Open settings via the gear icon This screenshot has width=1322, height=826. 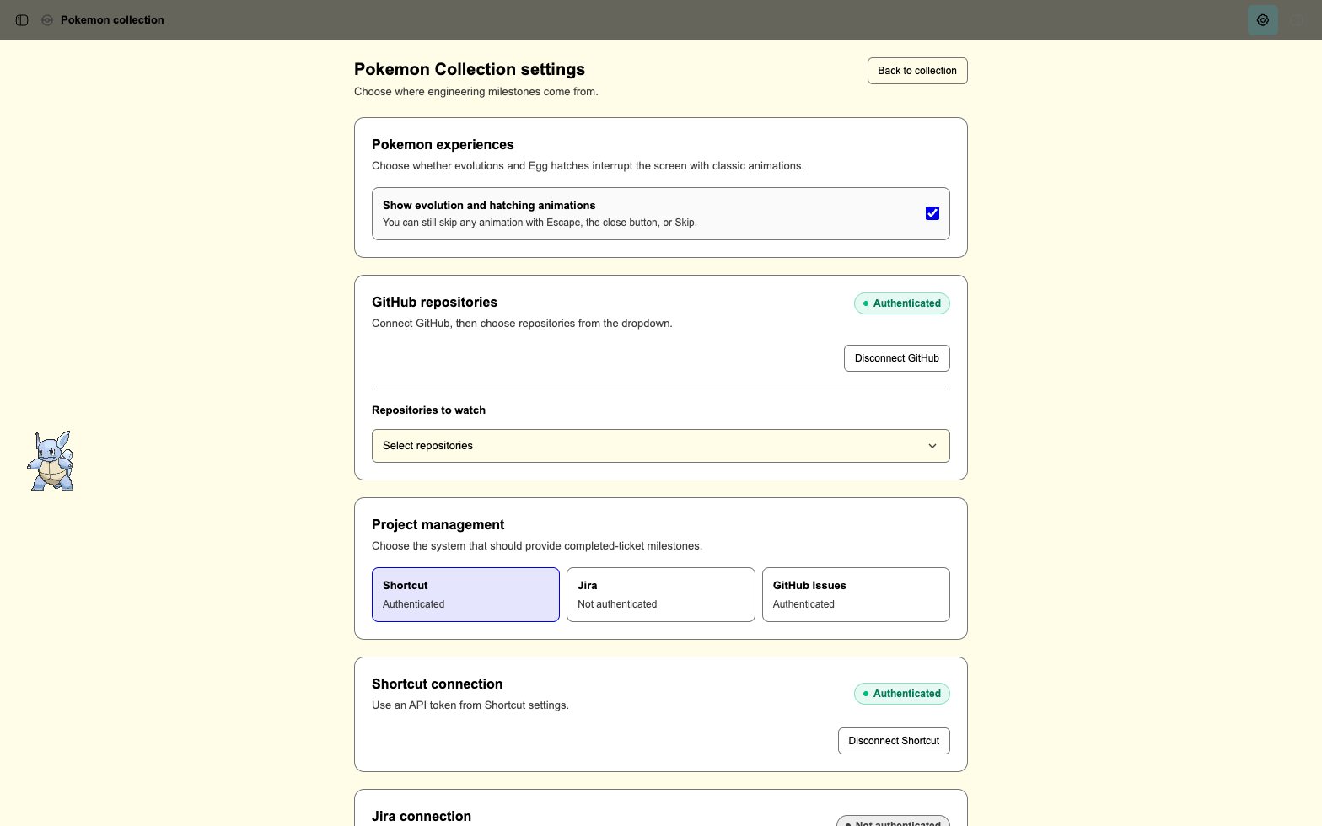click(x=1263, y=20)
